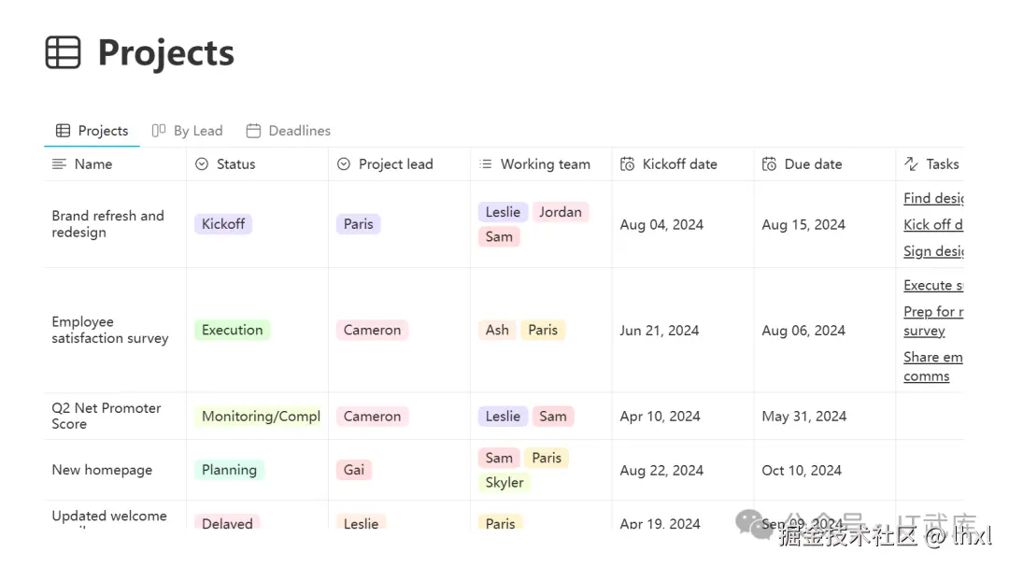Change the Execution status tag

[233, 330]
